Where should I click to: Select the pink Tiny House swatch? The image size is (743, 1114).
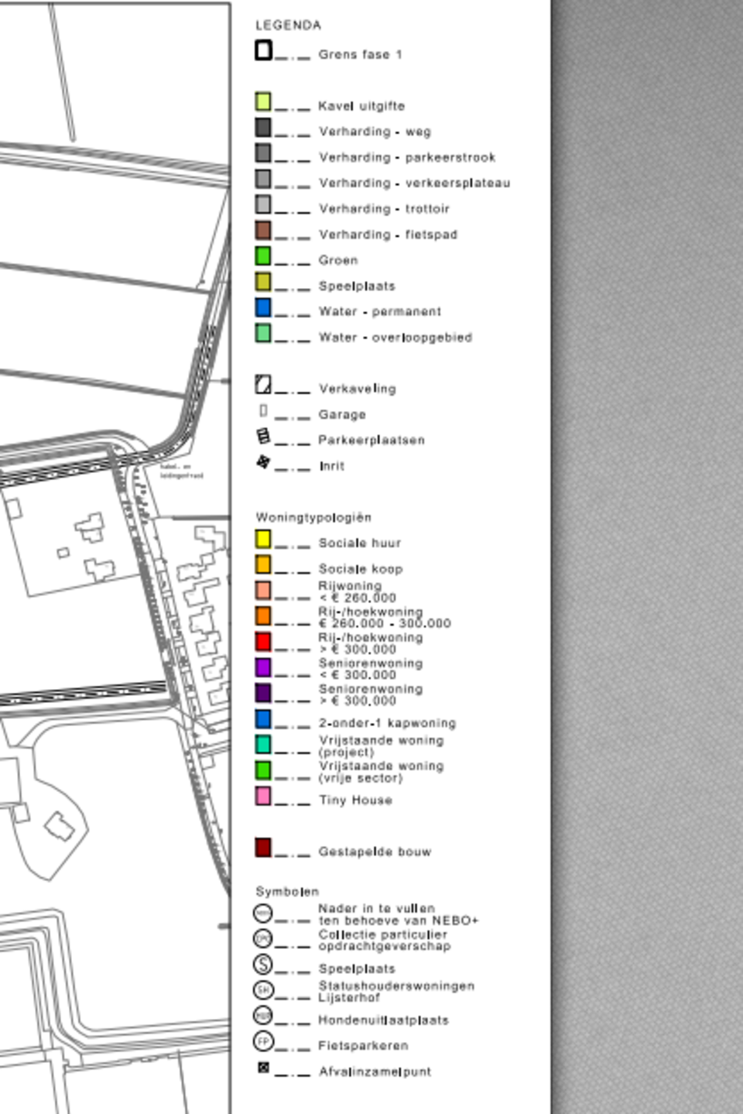263,796
